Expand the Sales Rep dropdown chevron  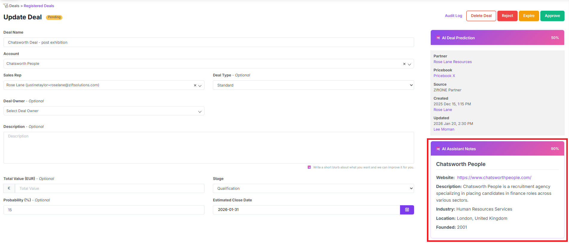[200, 86]
